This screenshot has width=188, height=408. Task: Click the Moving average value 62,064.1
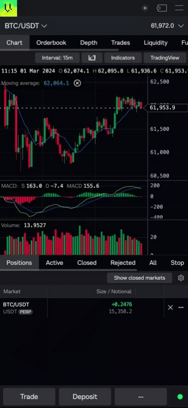tap(56, 83)
